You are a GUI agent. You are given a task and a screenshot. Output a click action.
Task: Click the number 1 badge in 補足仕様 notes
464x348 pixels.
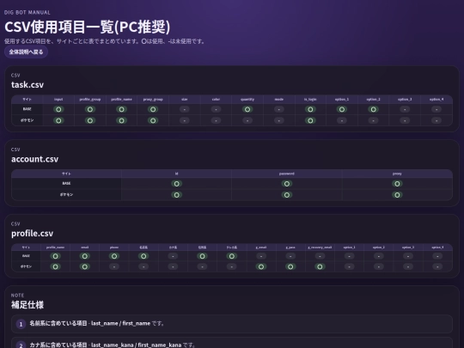point(21,324)
